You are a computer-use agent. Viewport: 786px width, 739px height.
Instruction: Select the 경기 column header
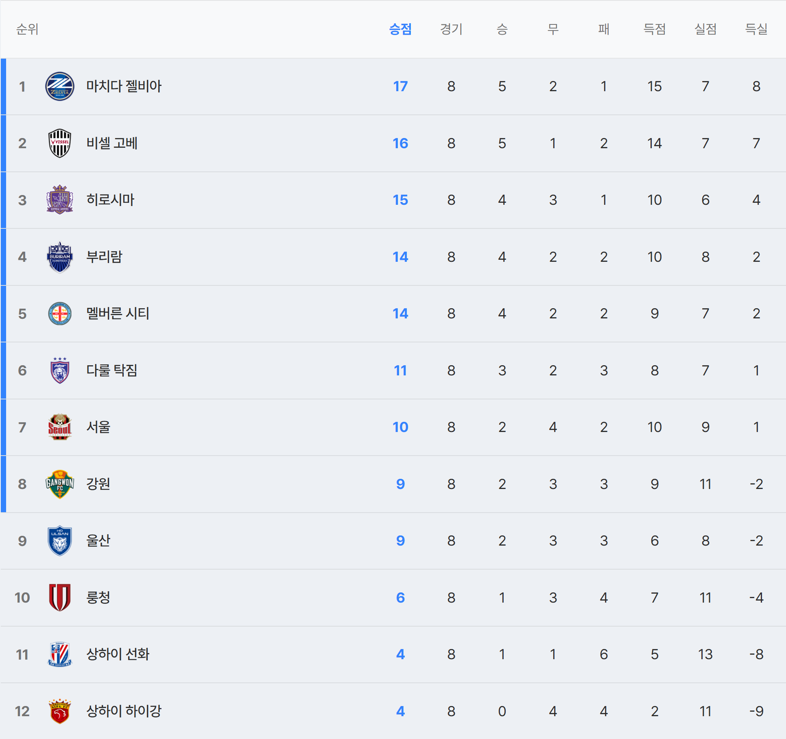tap(451, 29)
